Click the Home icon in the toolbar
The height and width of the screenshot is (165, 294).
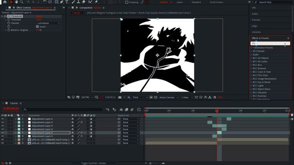pos(5,2)
